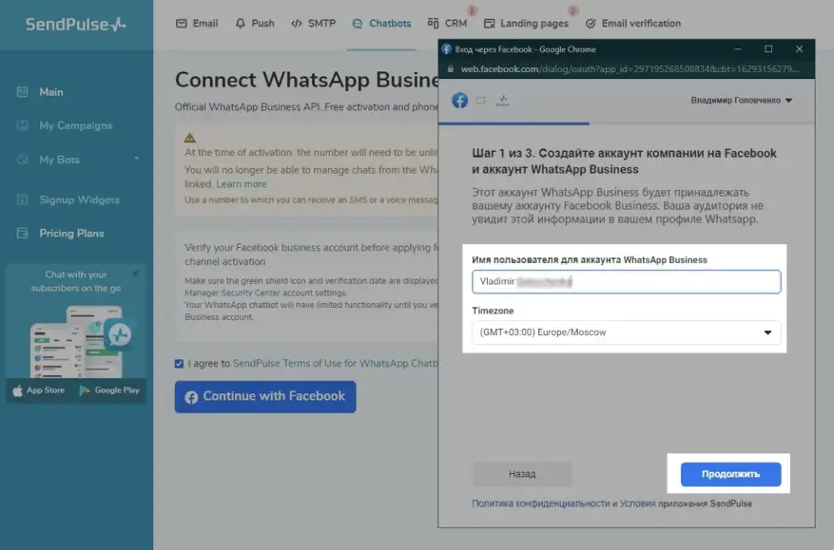Click the SendPulse app icon in the popup
This screenshot has width=834, height=550.
pos(503,100)
